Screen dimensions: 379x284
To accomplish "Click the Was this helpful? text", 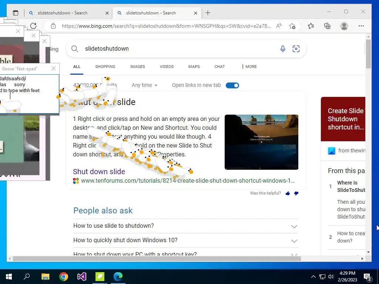I will tap(265, 193).
